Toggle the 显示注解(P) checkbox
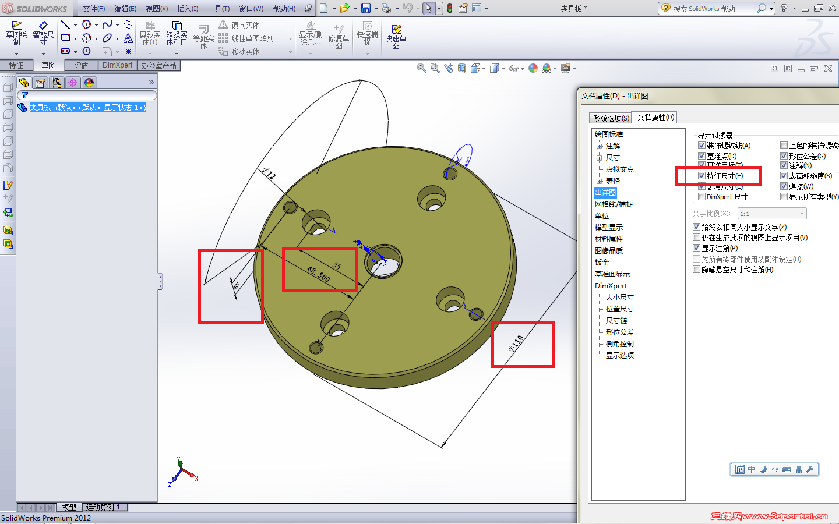The width and height of the screenshot is (839, 524). (x=696, y=248)
